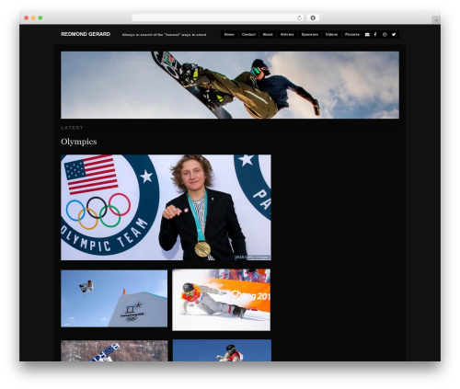Image resolution: width=460 pixels, height=389 pixels.
Task: Open the Olympics post heading
Action: click(79, 142)
